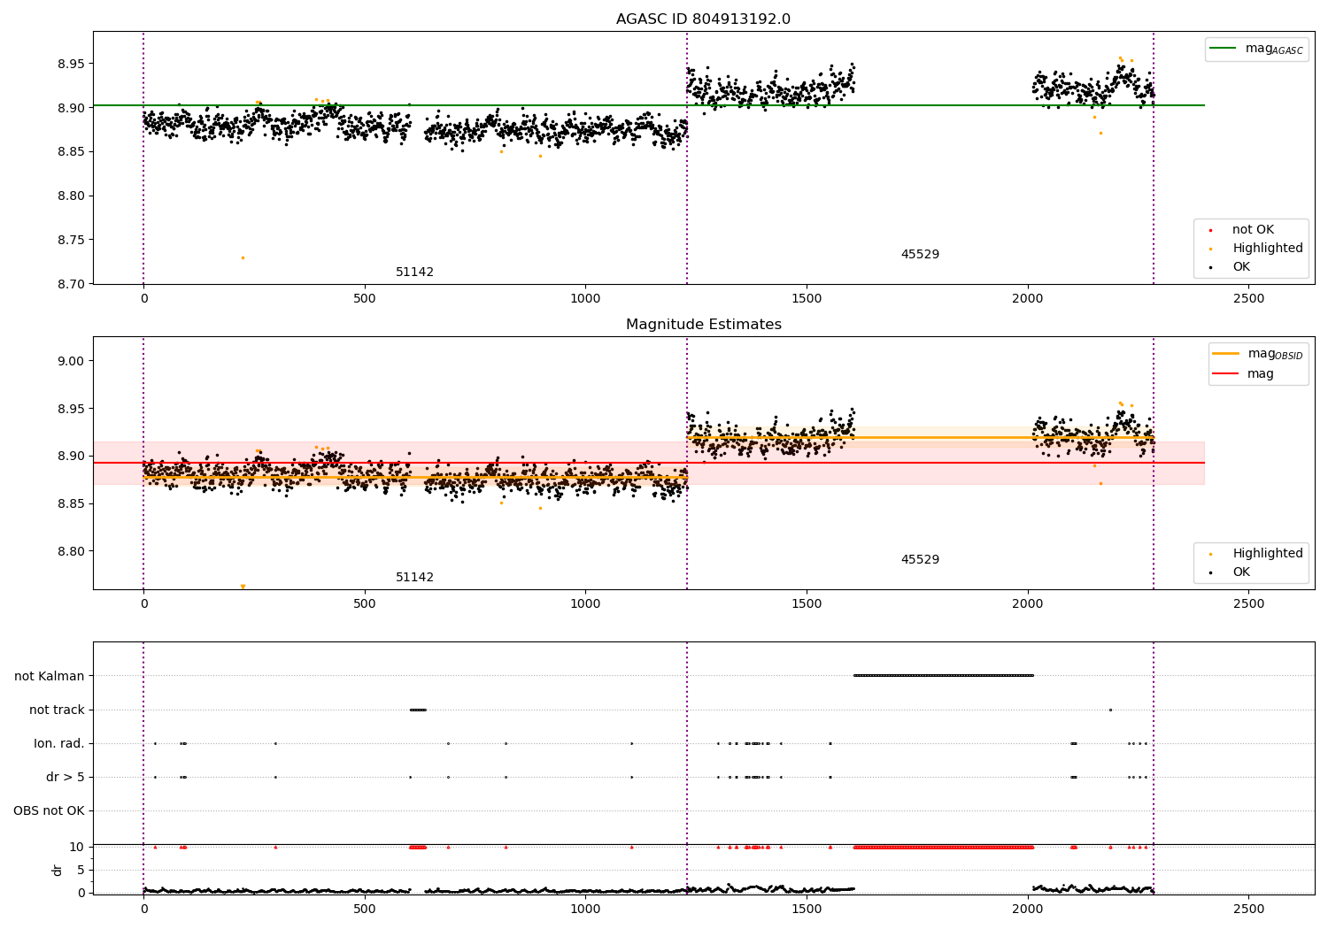
Task: Click the 500 x-axis tick of the middle plot
Action: coord(365,604)
